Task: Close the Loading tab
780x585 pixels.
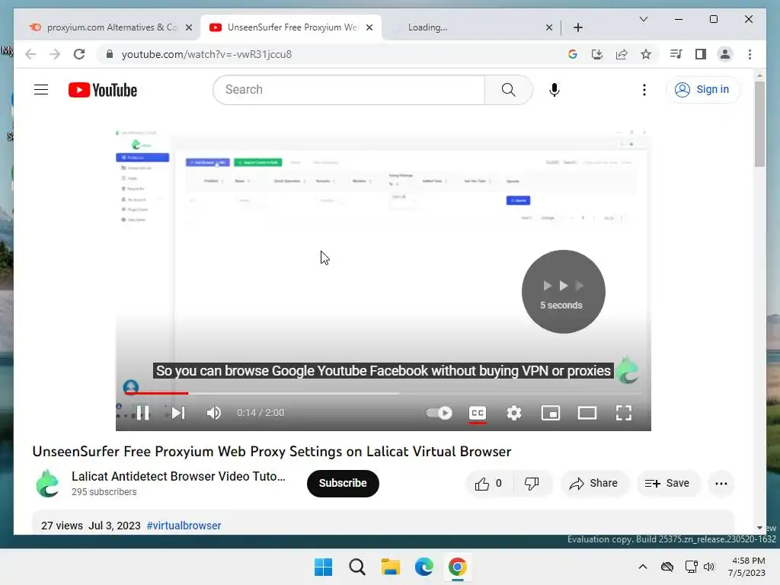Action: (x=549, y=27)
